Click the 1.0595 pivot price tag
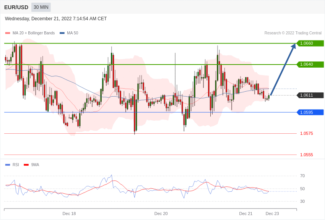The image size is (325, 220). (310, 112)
